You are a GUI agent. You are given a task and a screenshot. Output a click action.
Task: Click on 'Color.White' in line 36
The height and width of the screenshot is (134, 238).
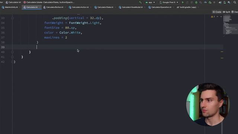[x=70, y=32]
